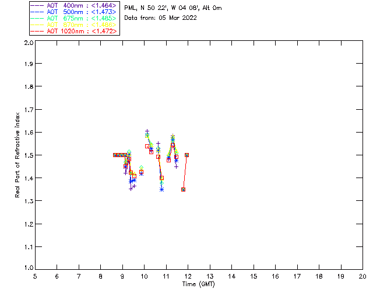Click the y-axis label 1.7

(x=29, y=110)
